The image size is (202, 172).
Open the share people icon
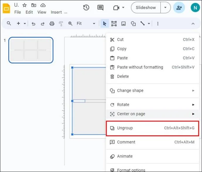tap(179, 8)
